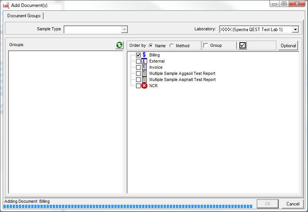Click the check-all checkmark button
The width and height of the screenshot is (308, 212).
242,46
